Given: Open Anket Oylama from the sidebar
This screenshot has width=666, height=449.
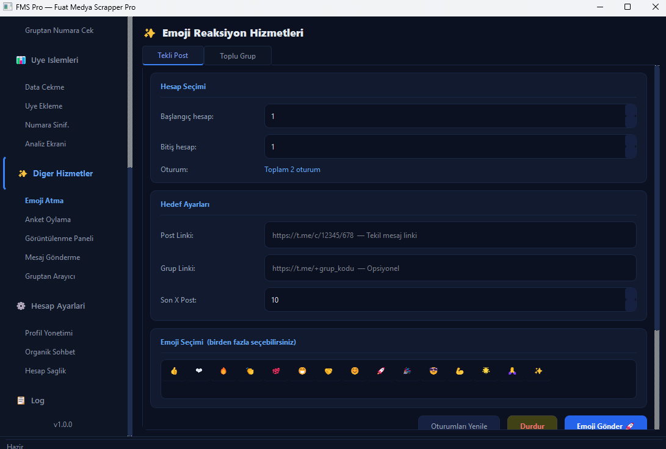Looking at the screenshot, I should coord(48,220).
